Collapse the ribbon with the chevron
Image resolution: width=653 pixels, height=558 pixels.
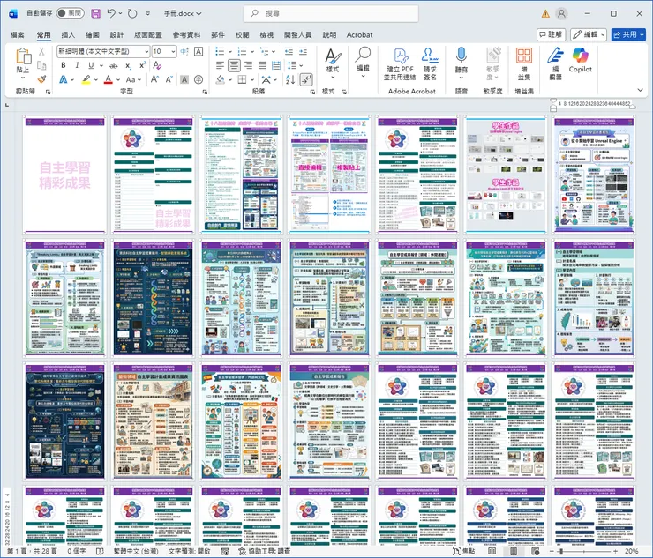640,90
